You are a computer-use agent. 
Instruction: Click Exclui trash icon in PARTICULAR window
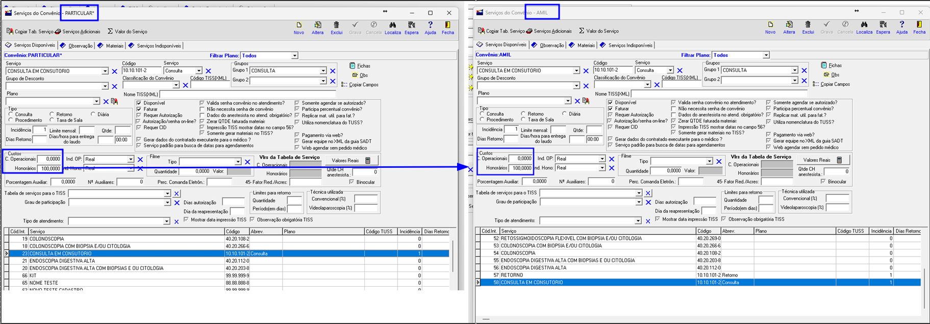pyautogui.click(x=336, y=28)
